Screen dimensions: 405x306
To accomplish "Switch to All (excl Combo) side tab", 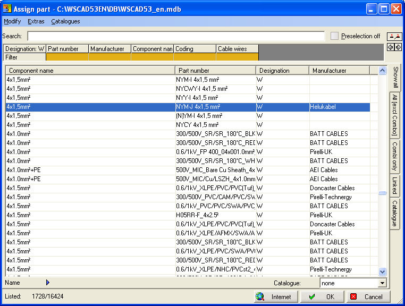I will pyautogui.click(x=395, y=115).
